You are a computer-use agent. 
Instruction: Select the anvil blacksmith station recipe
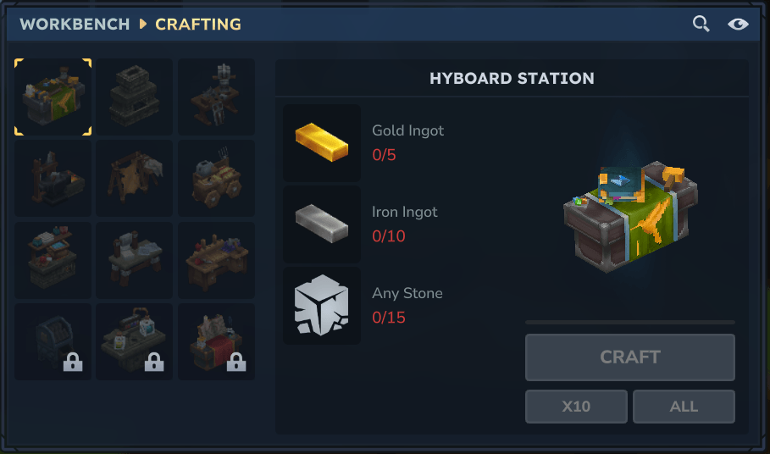tap(53, 178)
